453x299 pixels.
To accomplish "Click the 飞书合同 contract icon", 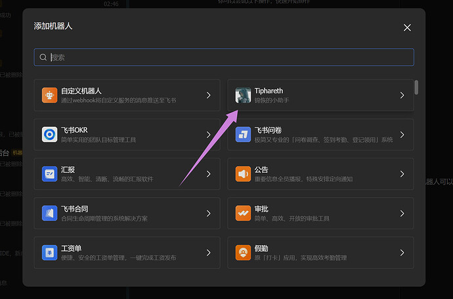I will tap(49, 213).
